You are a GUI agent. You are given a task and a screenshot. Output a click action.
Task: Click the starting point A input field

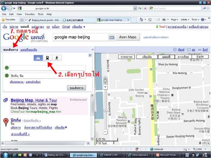point(48,68)
